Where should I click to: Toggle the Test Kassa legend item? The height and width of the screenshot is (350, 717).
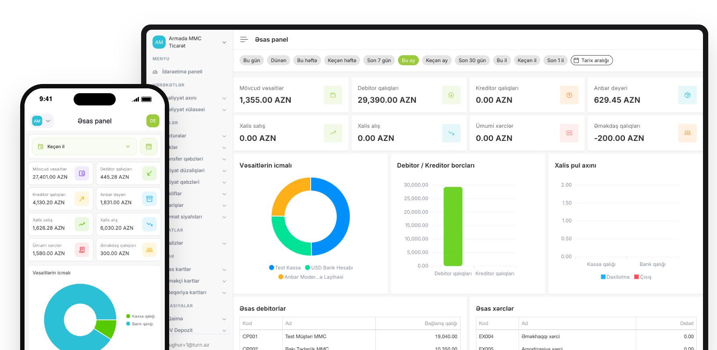[285, 268]
